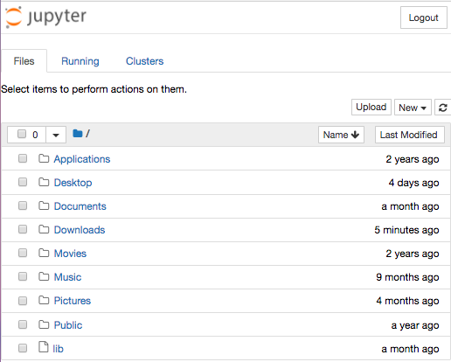This screenshot has height=362, width=451.
Task: Toggle the select-all checkbox in header
Action: (22, 134)
